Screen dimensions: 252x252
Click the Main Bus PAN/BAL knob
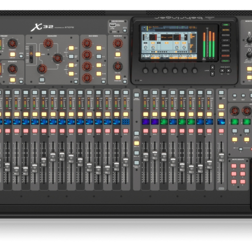click(118, 66)
